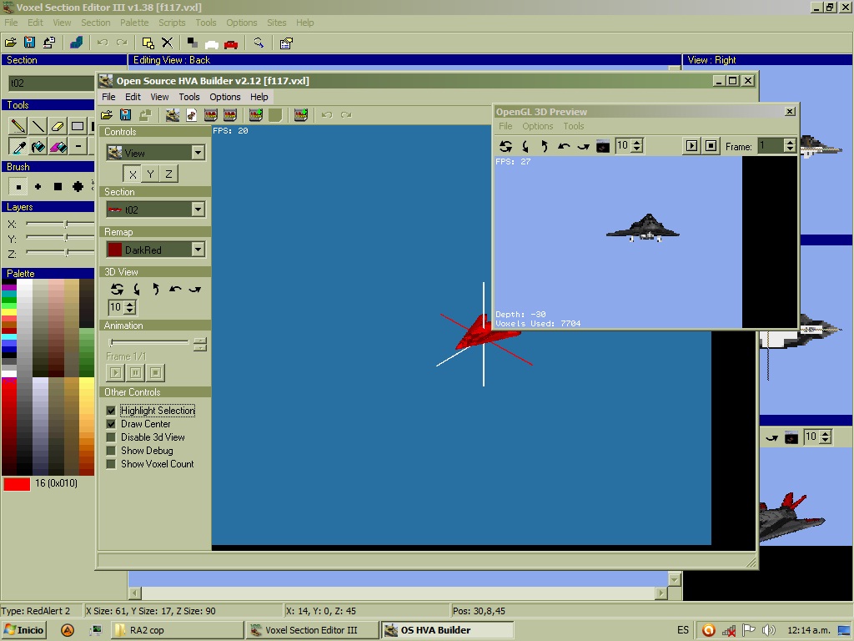Choose the large square brush
Image resolution: width=854 pixels, height=641 pixels.
tap(58, 186)
